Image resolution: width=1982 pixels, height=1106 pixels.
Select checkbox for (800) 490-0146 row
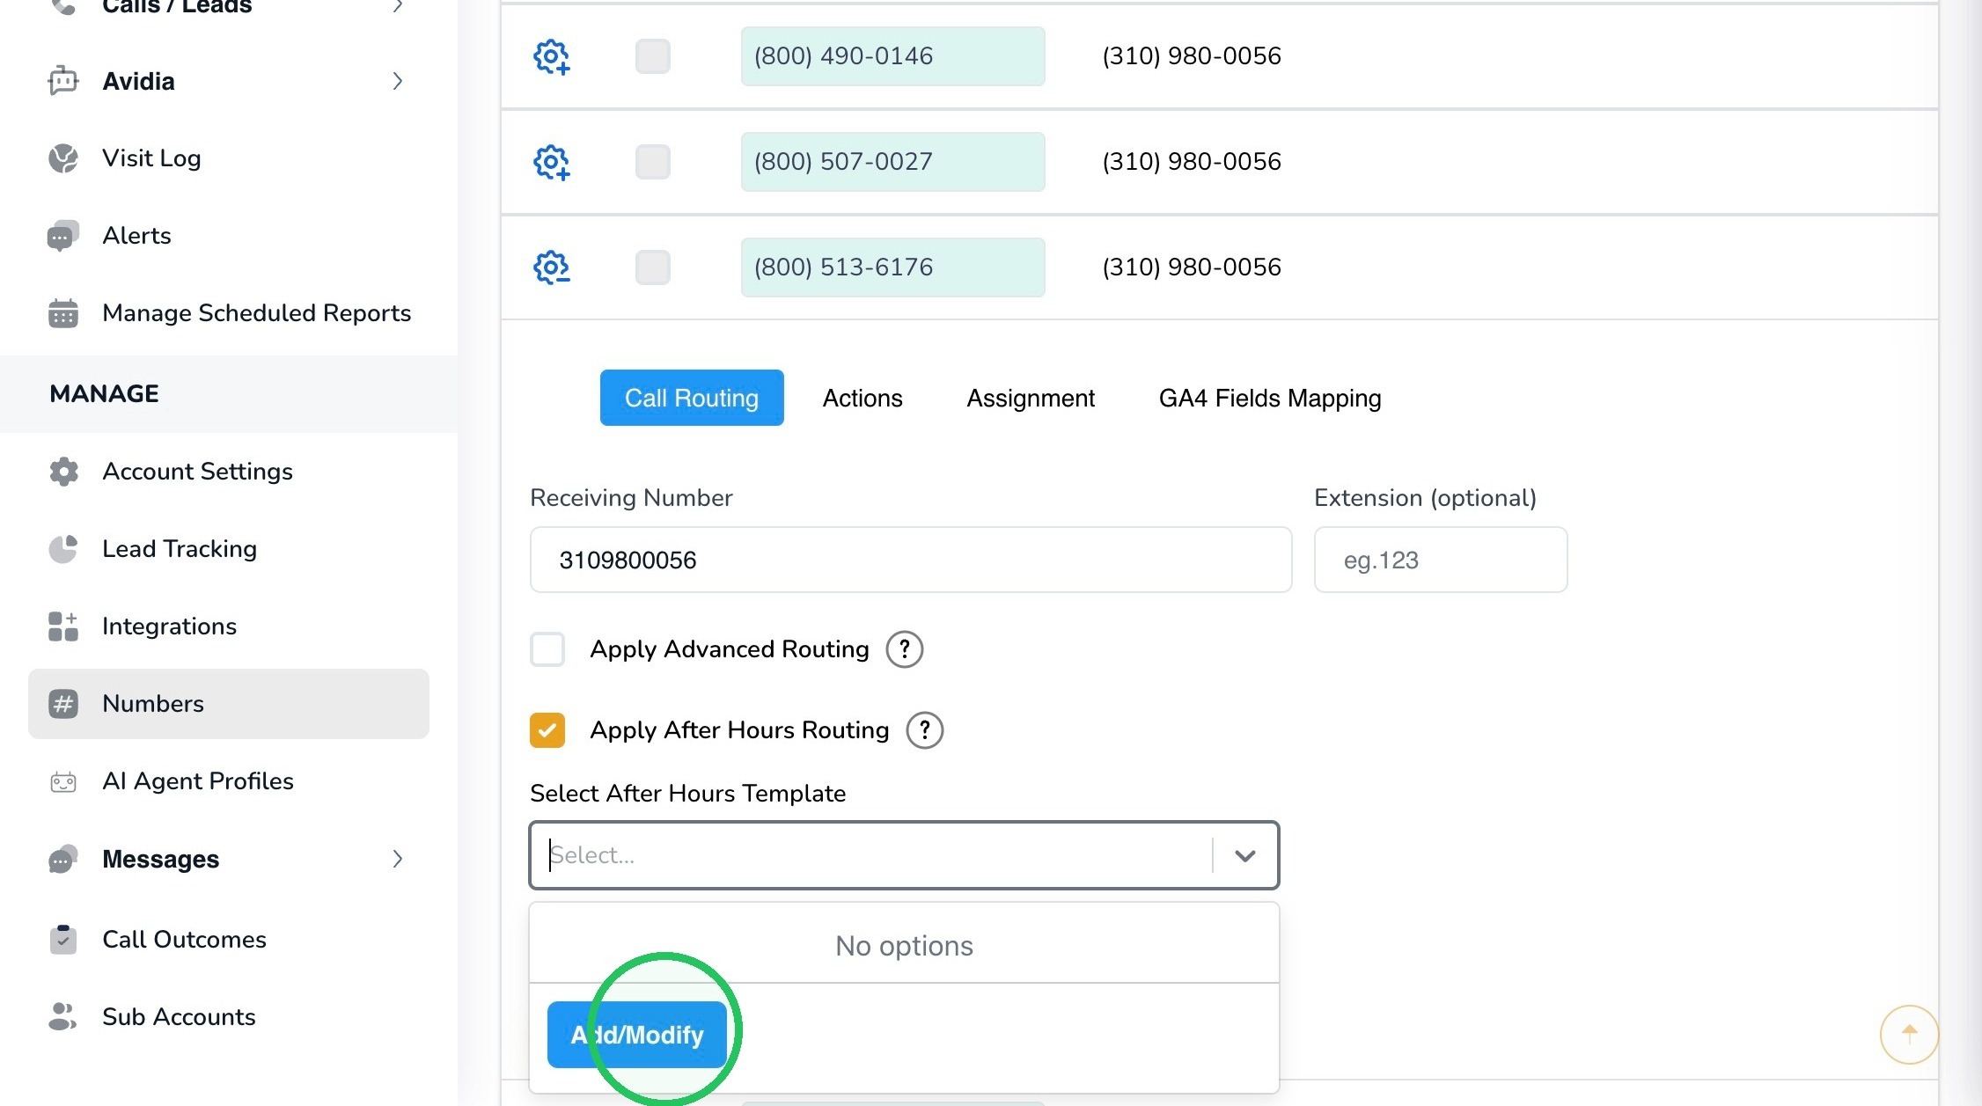click(x=653, y=56)
